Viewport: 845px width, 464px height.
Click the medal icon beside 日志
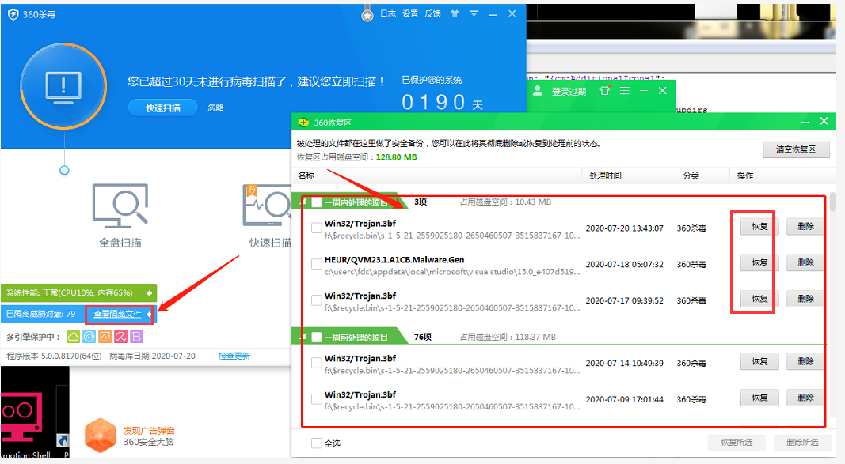point(367,14)
